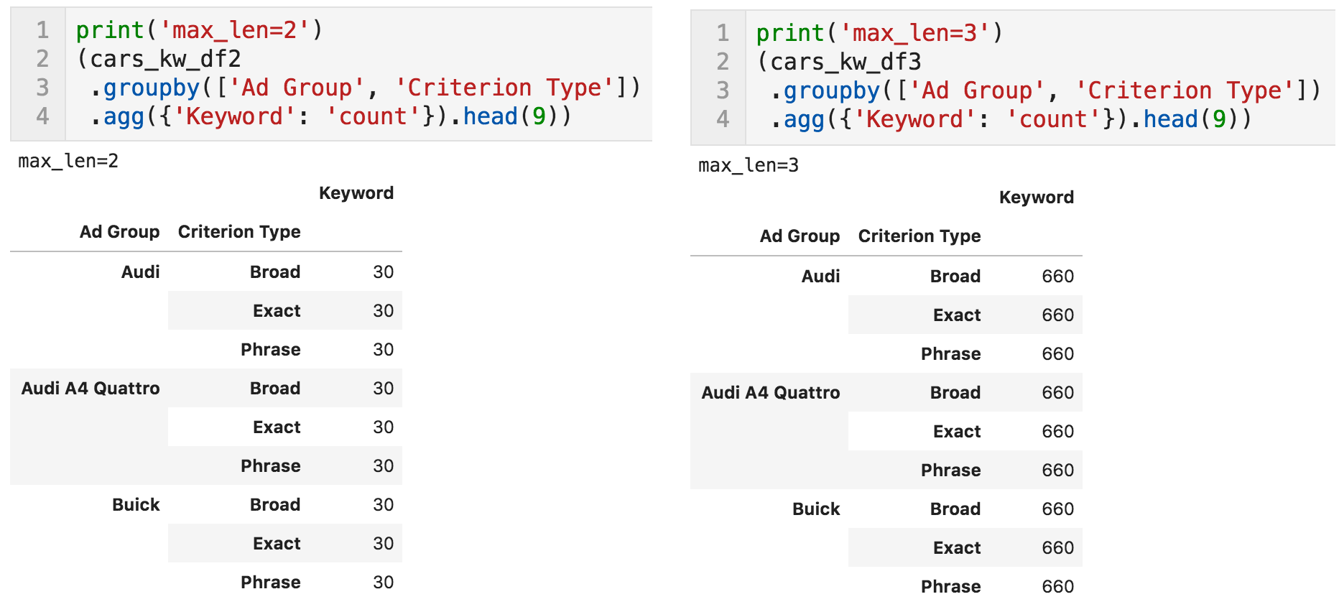Click the 30 value in the Audi Exact row

[383, 311]
